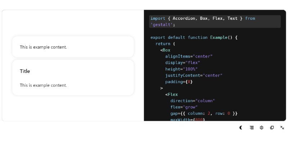Click the alignItems="center" code line

click(189, 56)
